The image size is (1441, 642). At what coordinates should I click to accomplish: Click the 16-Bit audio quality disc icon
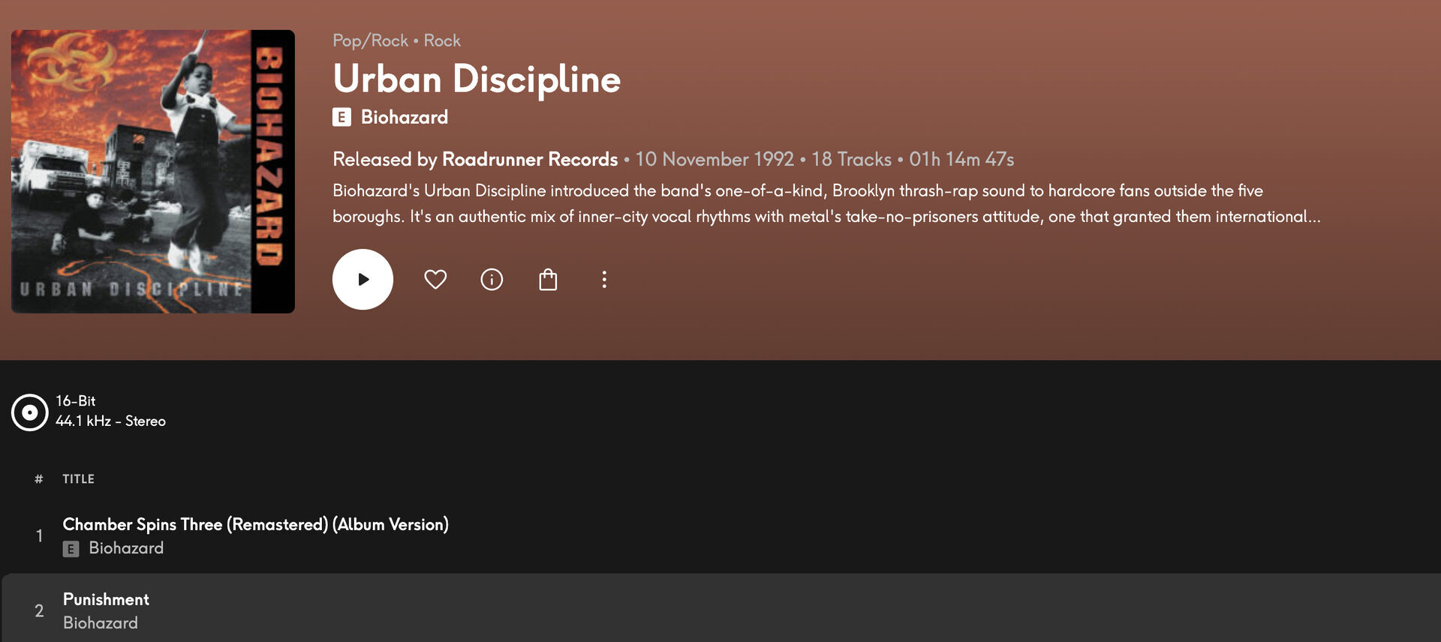click(x=29, y=412)
